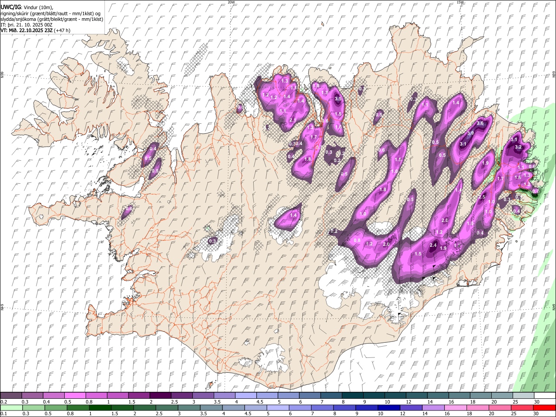The width and height of the screenshot is (556, 417).
Task: Pick the pink lower swatch between 16 and 18
Action: 455,407
